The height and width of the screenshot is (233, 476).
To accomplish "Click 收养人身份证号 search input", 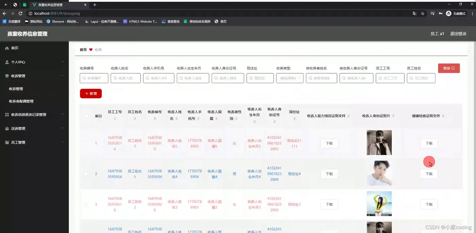I will click(x=228, y=78).
